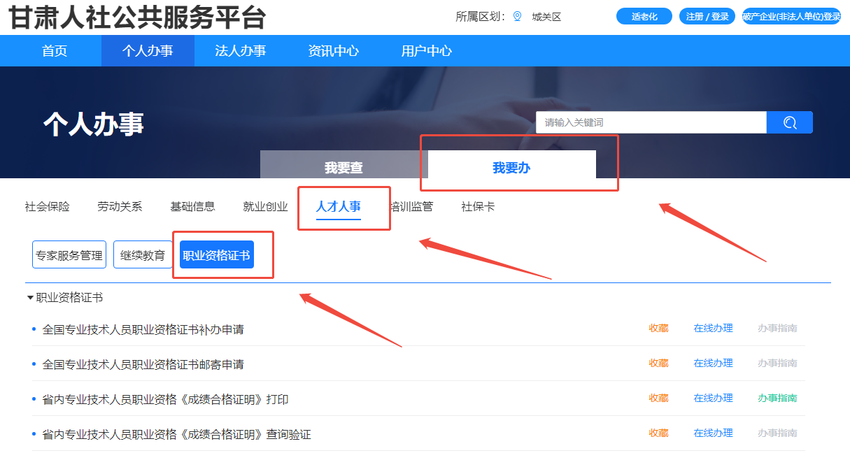850x460 pixels.
Task: Click the 继续教育 button
Action: click(x=143, y=255)
